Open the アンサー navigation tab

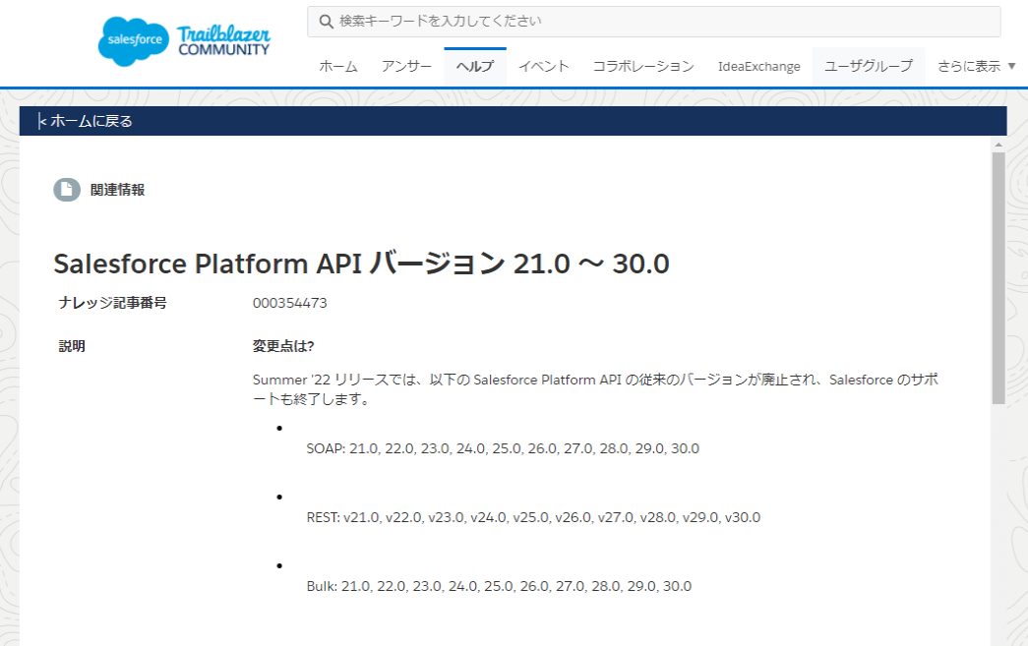406,66
